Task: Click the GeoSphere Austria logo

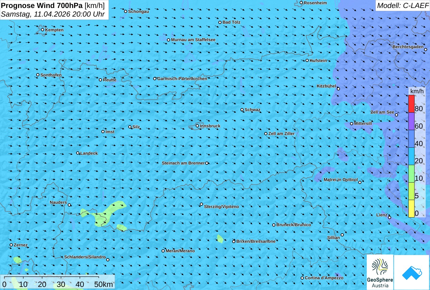Action: [380, 272]
